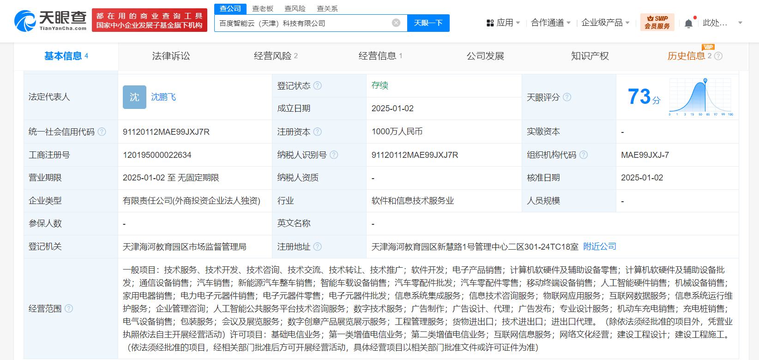This screenshot has height=360, width=759.
Task: Switch to the 法律诉讼 tab
Action: click(171, 56)
